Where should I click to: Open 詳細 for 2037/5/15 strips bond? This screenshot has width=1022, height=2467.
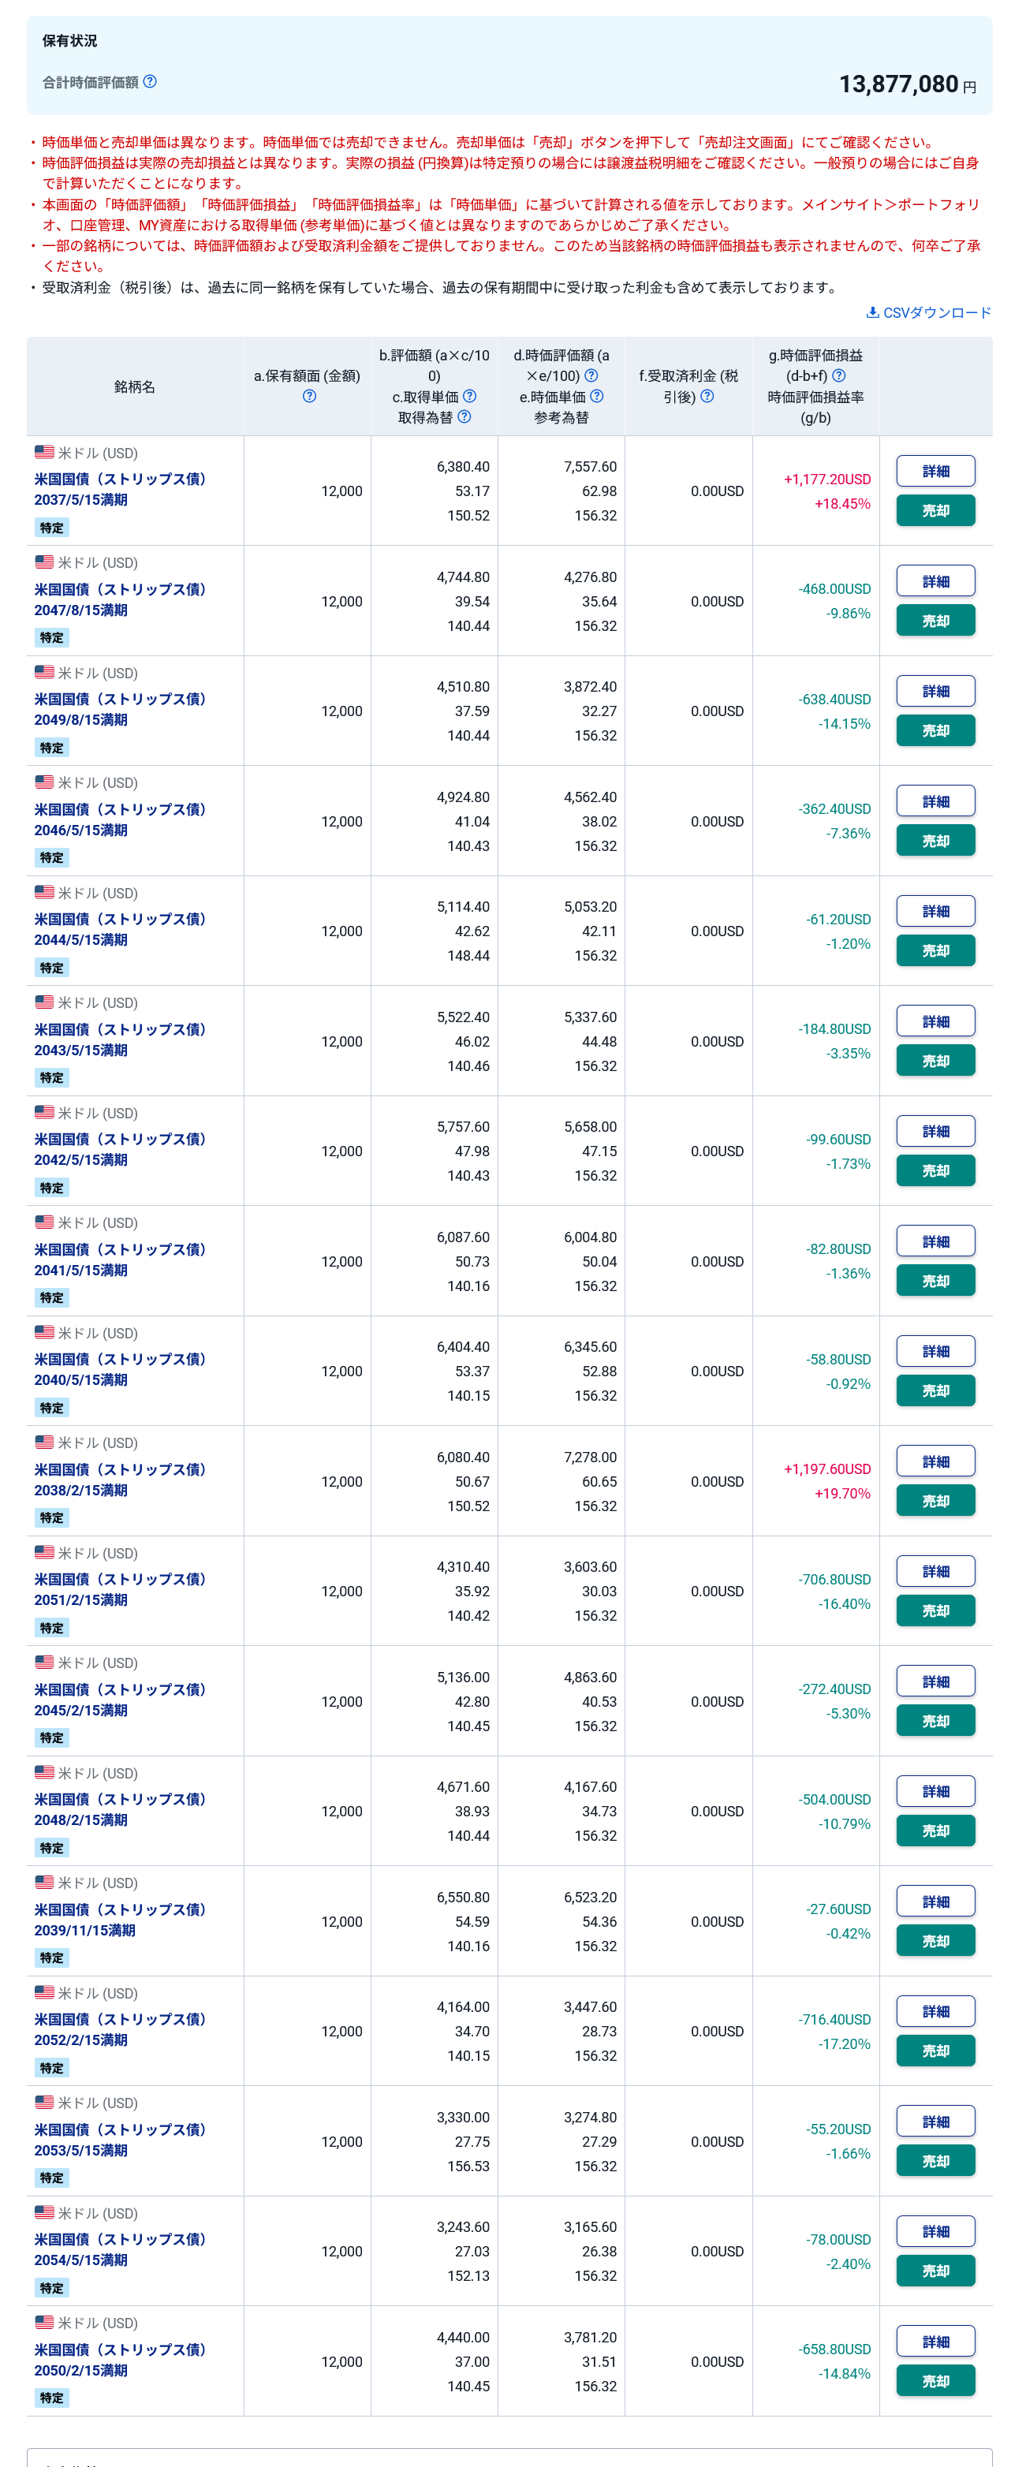934,471
